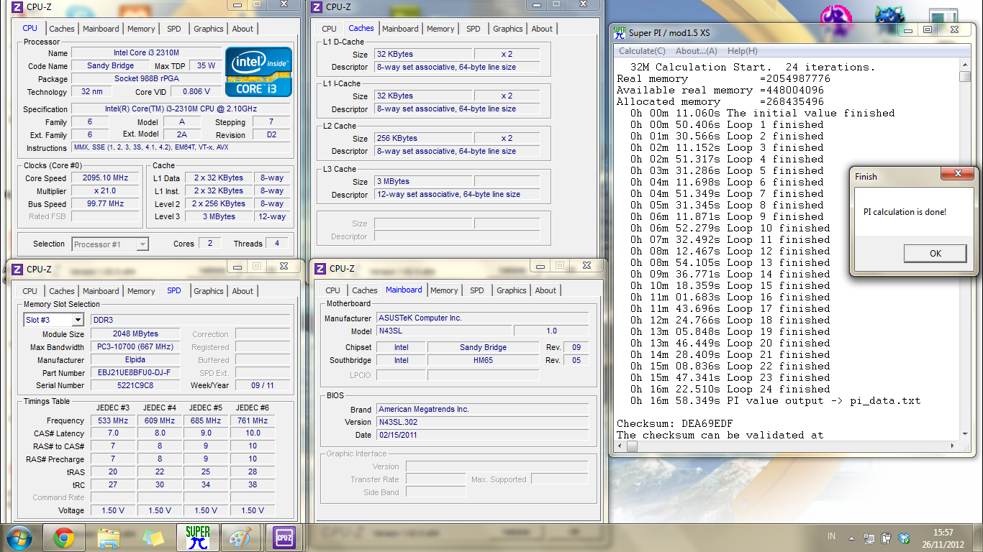Click Multiplier value 'x 21.0'
The width and height of the screenshot is (983, 552).
click(106, 191)
